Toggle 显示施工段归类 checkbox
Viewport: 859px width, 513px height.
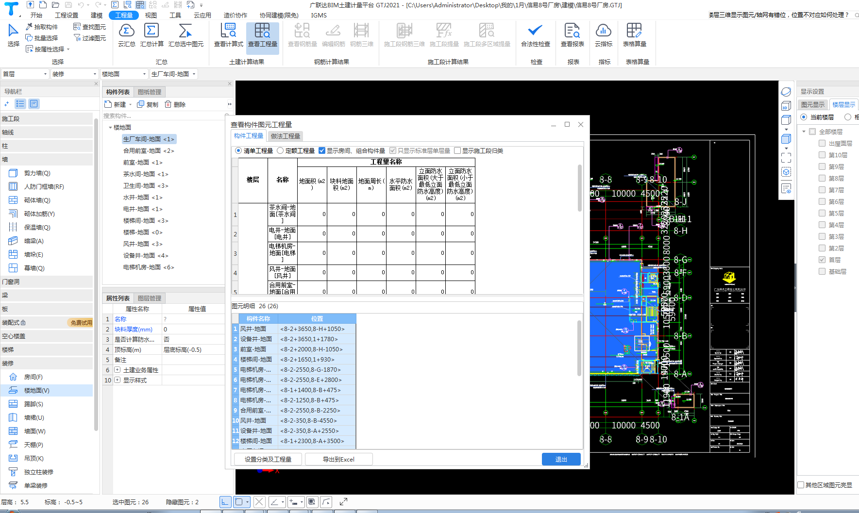click(x=457, y=151)
